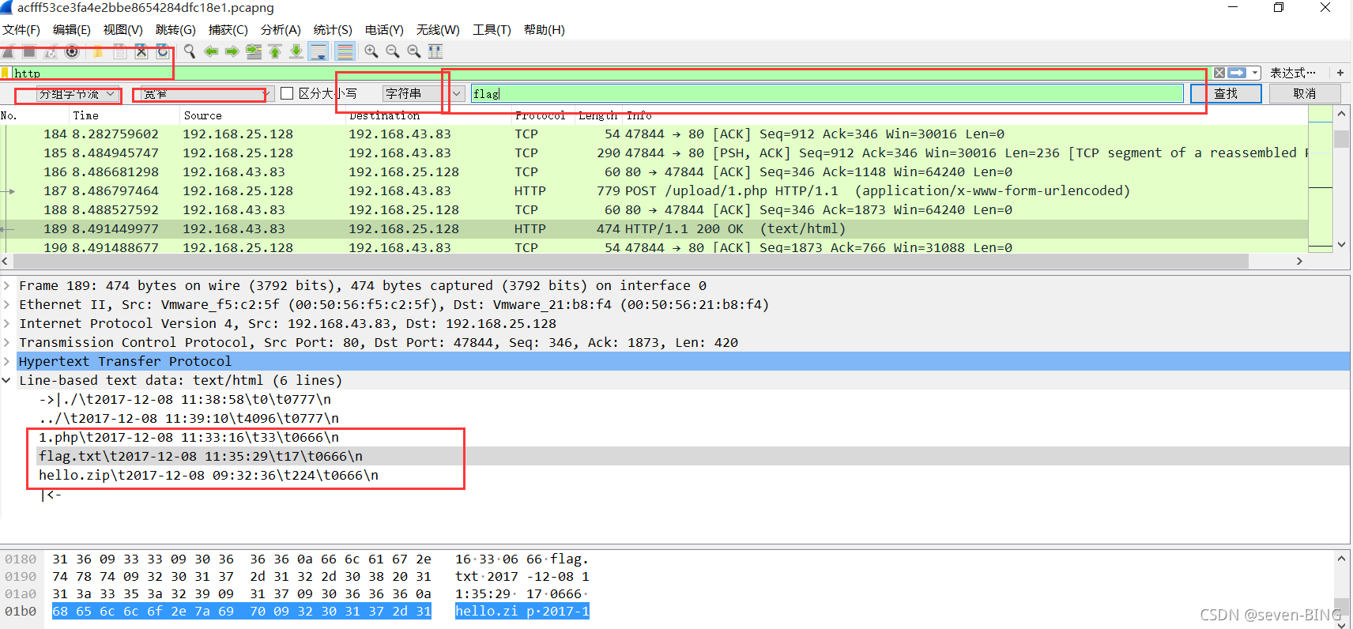Open the 视图(V) menu
The height and width of the screenshot is (629, 1353).
[x=123, y=30]
